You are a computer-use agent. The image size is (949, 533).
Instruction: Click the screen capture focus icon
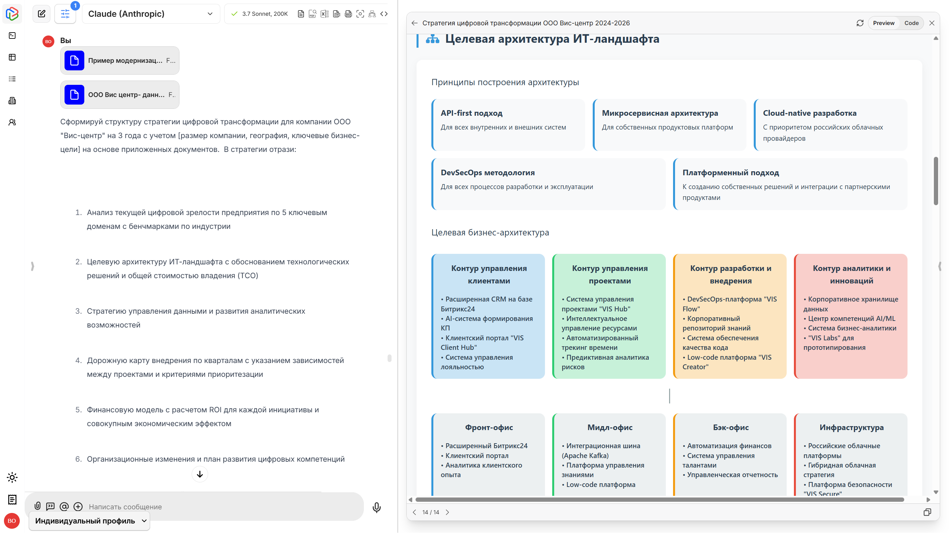click(360, 14)
